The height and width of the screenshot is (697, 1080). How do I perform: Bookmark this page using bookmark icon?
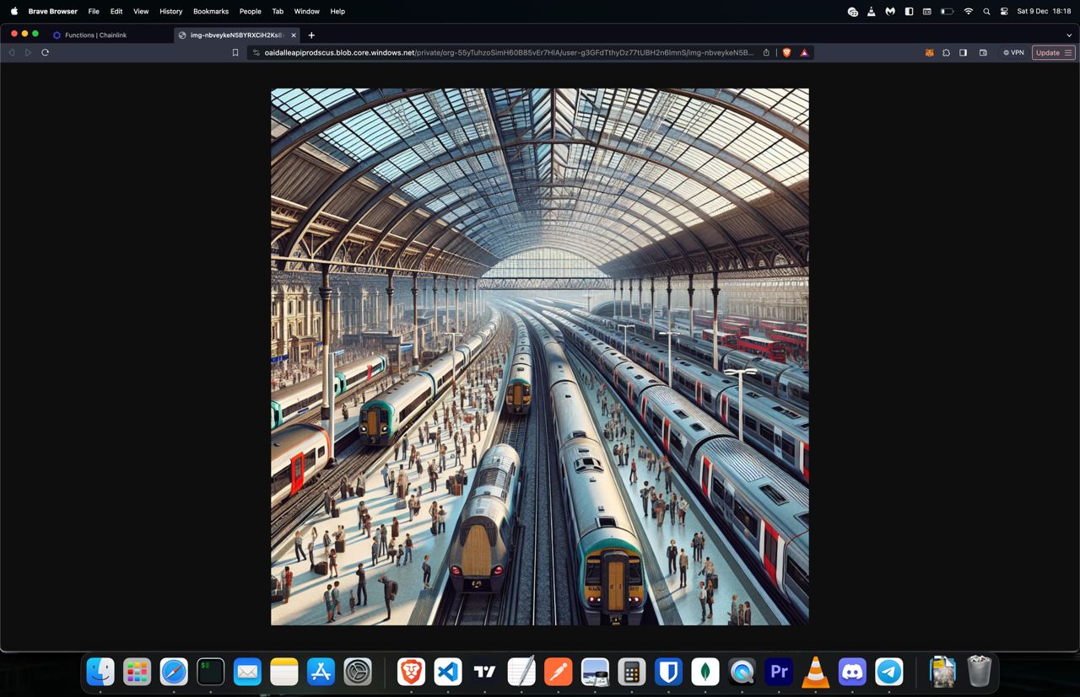tap(235, 52)
